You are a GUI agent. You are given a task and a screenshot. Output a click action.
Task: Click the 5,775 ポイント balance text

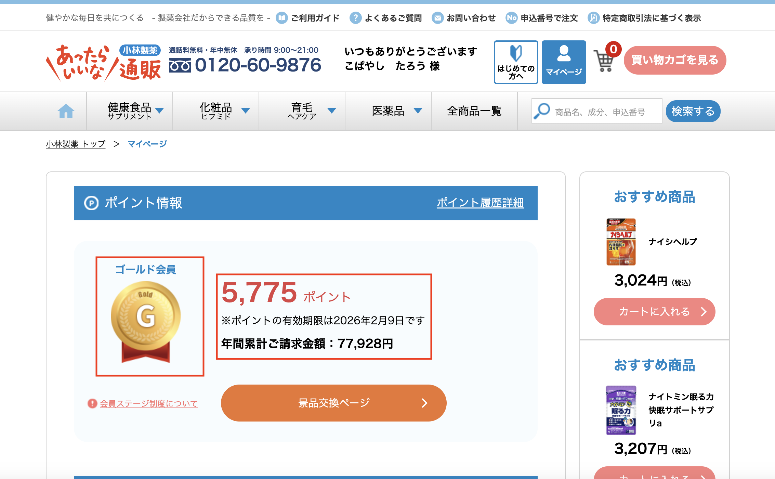(286, 293)
